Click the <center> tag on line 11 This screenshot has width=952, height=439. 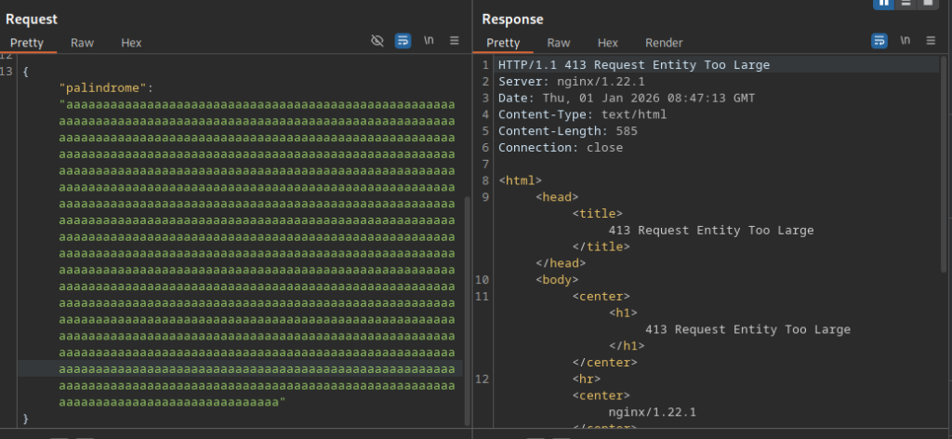click(x=602, y=297)
